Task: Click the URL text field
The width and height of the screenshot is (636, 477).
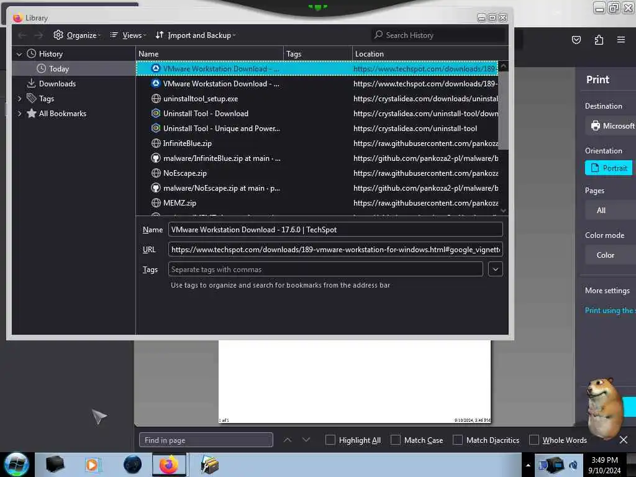Action: pos(335,250)
